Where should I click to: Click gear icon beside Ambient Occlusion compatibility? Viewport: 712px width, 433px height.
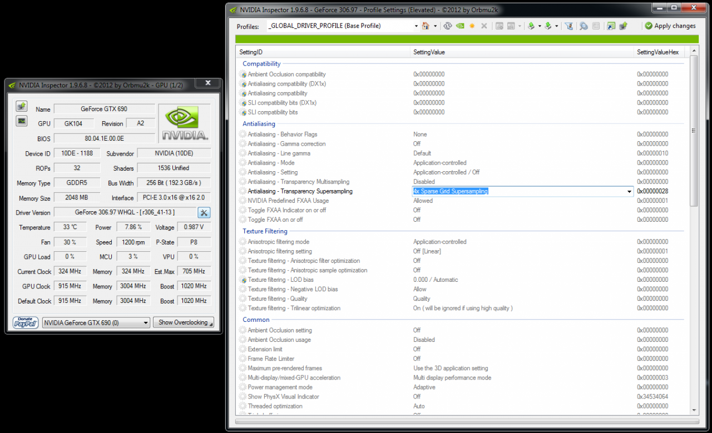pyautogui.click(x=243, y=74)
